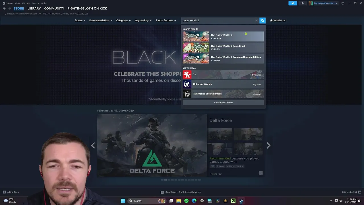The height and width of the screenshot is (205, 364).
Task: Click the blue search magnifier button
Action: 262,20
